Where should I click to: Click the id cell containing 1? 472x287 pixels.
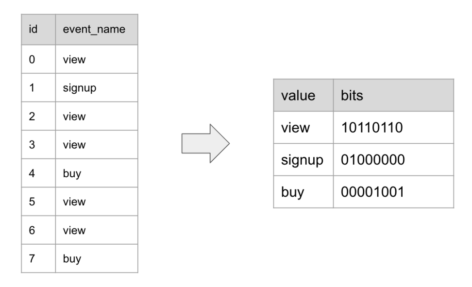[x=31, y=87]
